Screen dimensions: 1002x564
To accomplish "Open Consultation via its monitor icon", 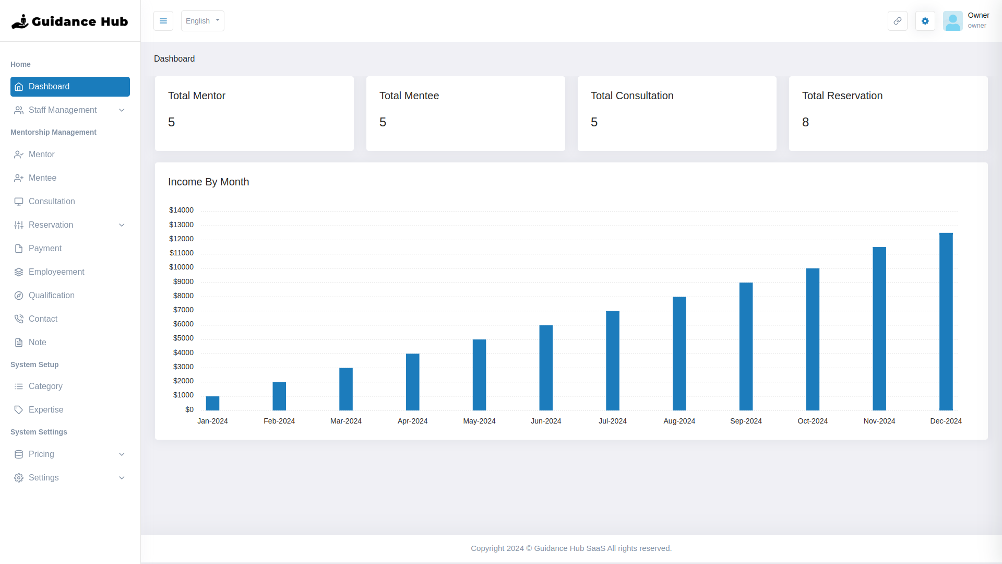I will tap(19, 202).
